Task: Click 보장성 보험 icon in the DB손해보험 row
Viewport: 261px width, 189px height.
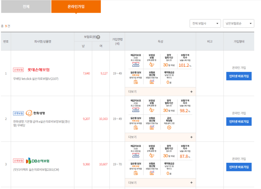Action: coord(152,155)
